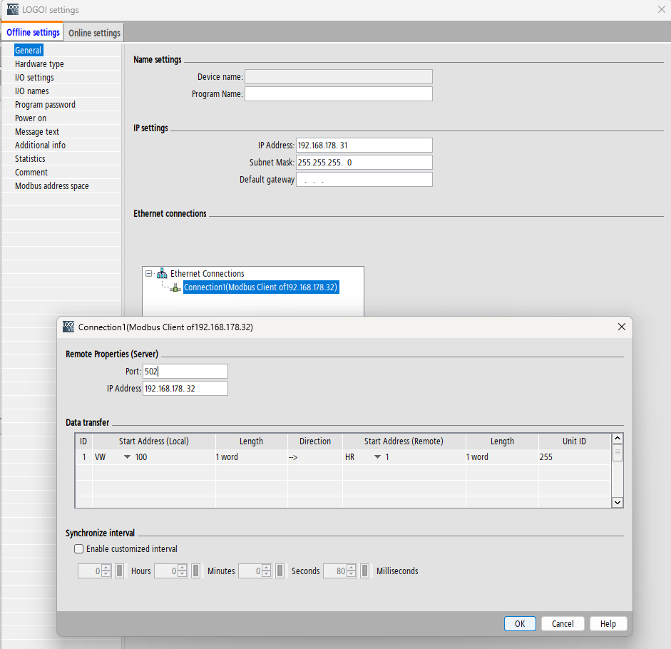Enable customized interval checkbox
This screenshot has width=671, height=649.
coord(78,549)
